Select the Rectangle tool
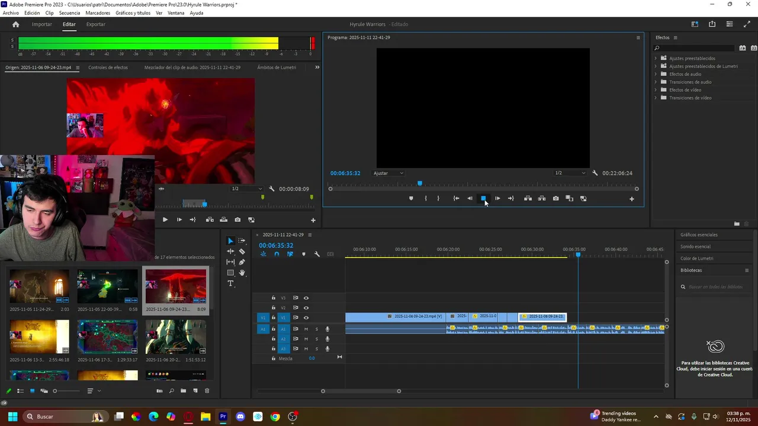Image resolution: width=758 pixels, height=426 pixels. click(230, 273)
